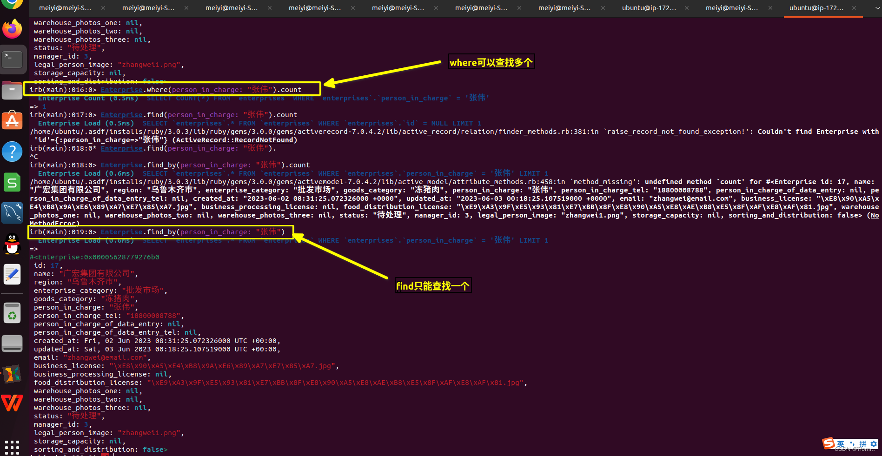Image resolution: width=882 pixels, height=456 pixels.
Task: Launch MySQL Workbench from the dock
Action: click(12, 212)
